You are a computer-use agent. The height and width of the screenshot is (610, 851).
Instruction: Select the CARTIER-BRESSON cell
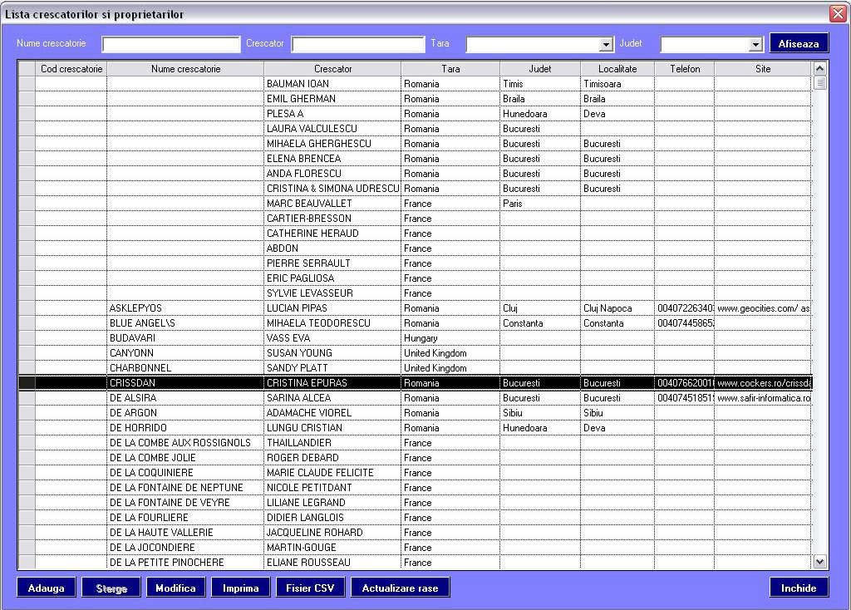point(332,219)
